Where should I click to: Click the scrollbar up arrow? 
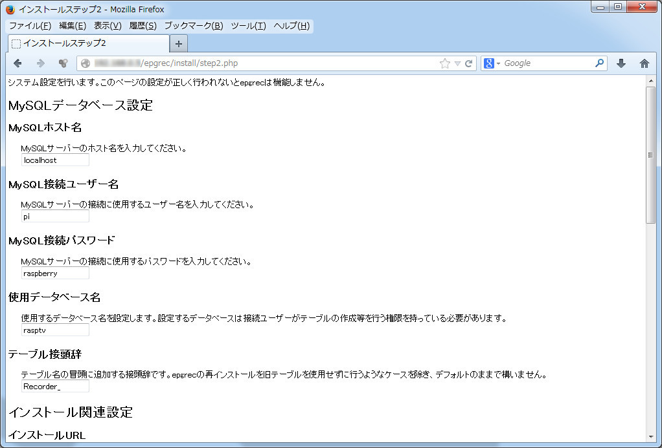pyautogui.click(x=650, y=81)
